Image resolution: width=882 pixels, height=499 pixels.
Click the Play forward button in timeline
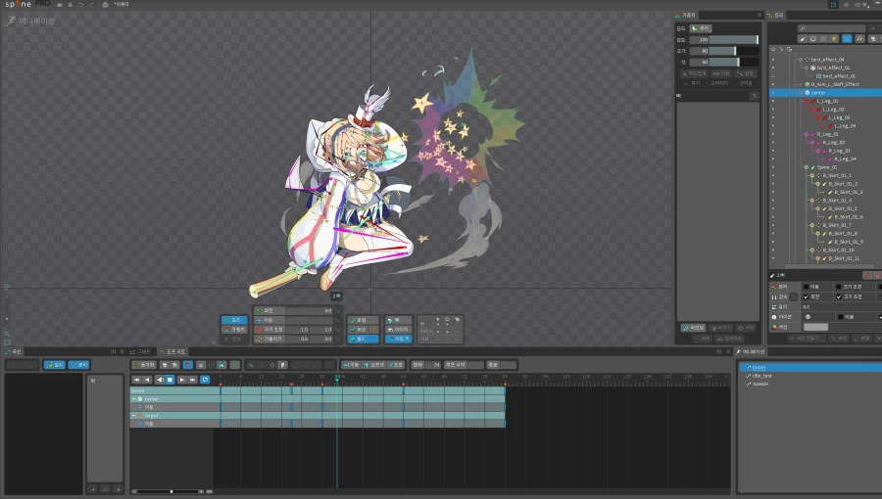[x=181, y=379]
